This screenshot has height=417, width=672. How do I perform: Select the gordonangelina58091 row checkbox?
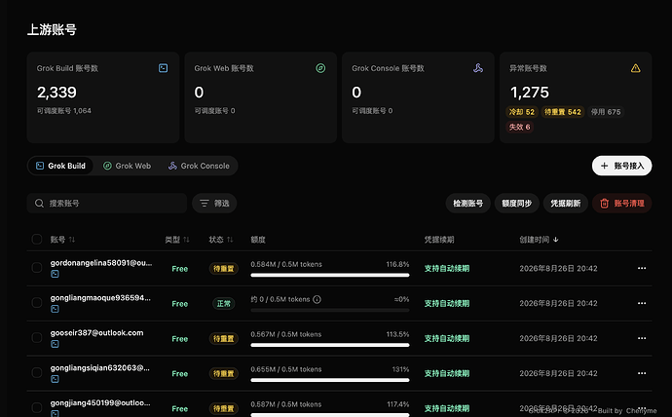click(x=37, y=268)
